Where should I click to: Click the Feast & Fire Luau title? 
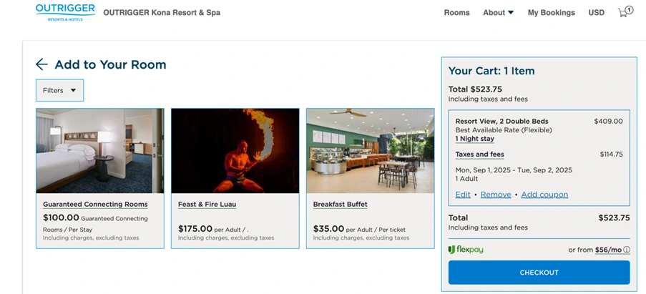[207, 205]
